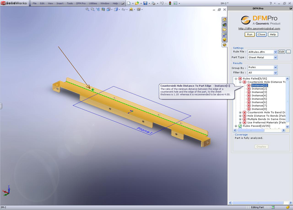Click the Zoom to Area magnifier icon

pyautogui.click(x=93, y=9)
